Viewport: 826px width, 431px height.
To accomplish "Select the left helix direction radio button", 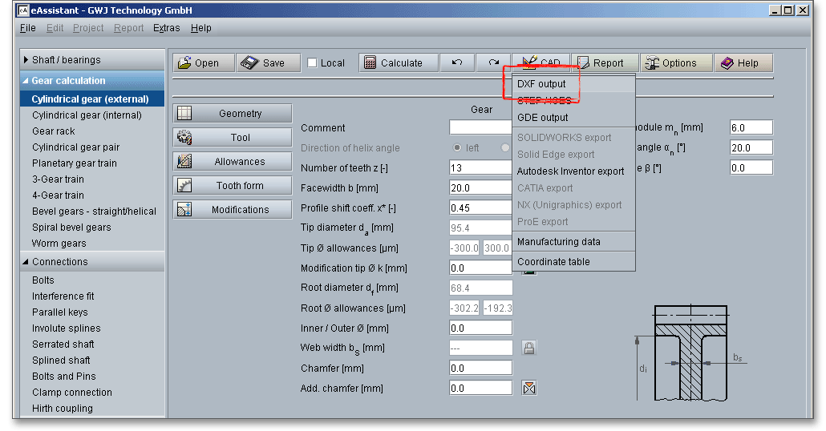I will point(457,147).
